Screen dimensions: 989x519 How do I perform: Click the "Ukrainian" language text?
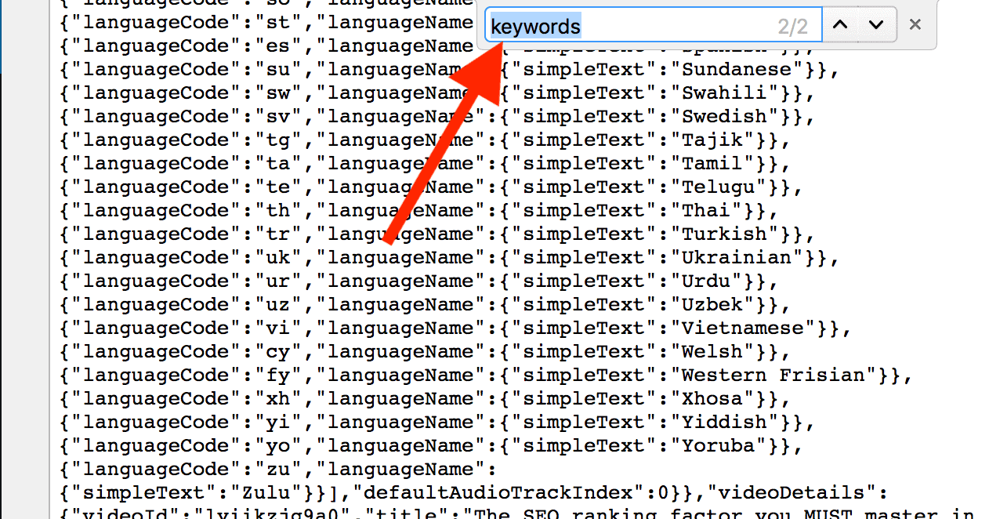pos(736,257)
